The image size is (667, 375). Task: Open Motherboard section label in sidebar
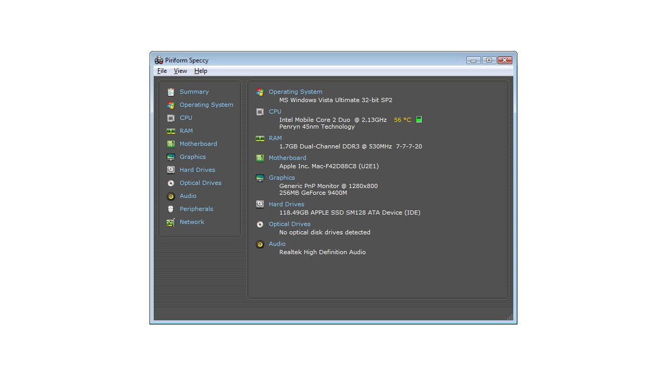point(198,144)
